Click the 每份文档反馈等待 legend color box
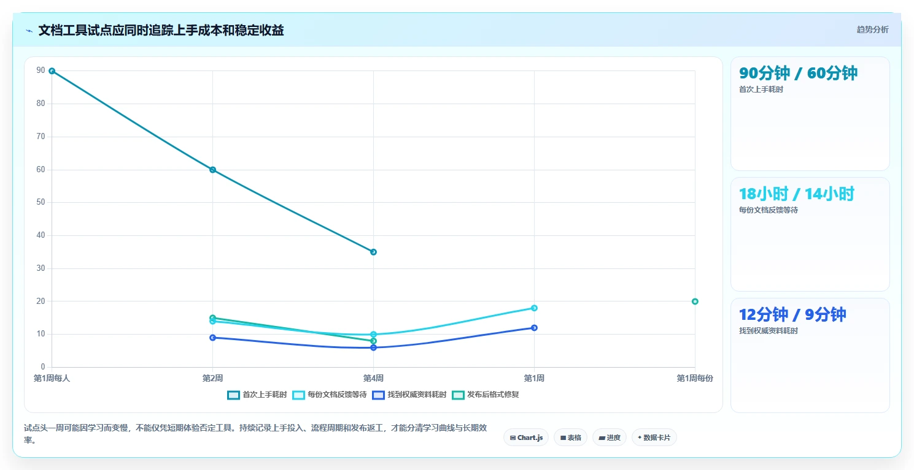 coord(298,395)
